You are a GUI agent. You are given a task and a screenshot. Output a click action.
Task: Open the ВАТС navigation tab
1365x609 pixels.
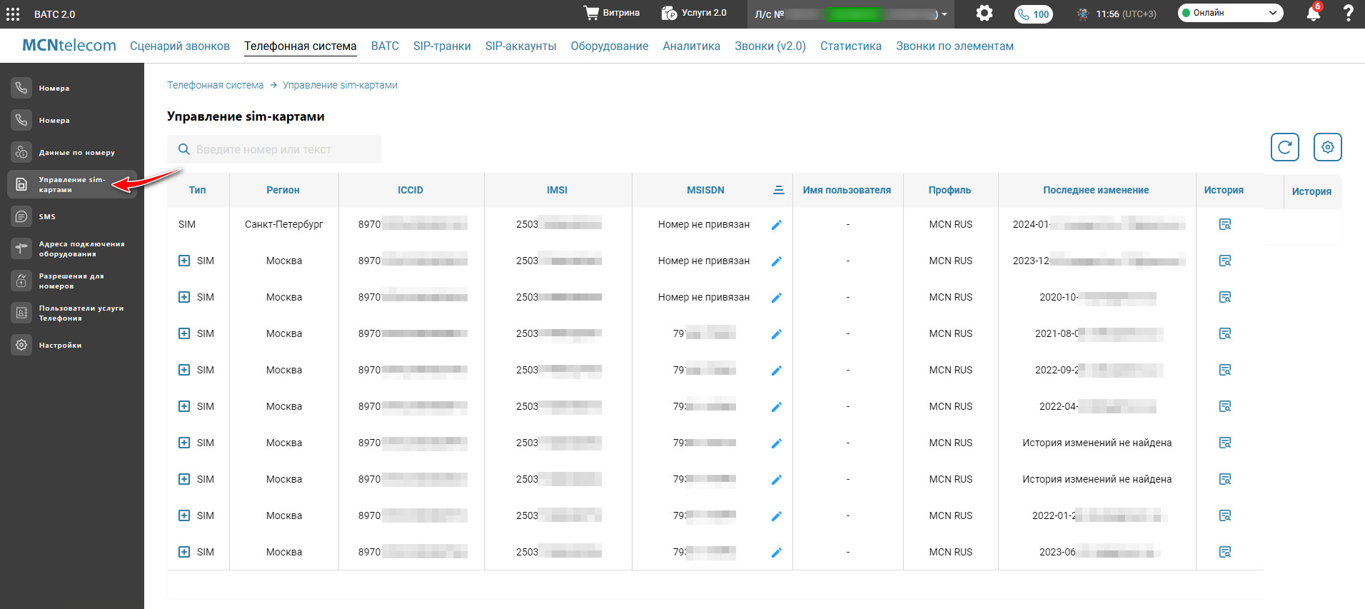(x=385, y=46)
